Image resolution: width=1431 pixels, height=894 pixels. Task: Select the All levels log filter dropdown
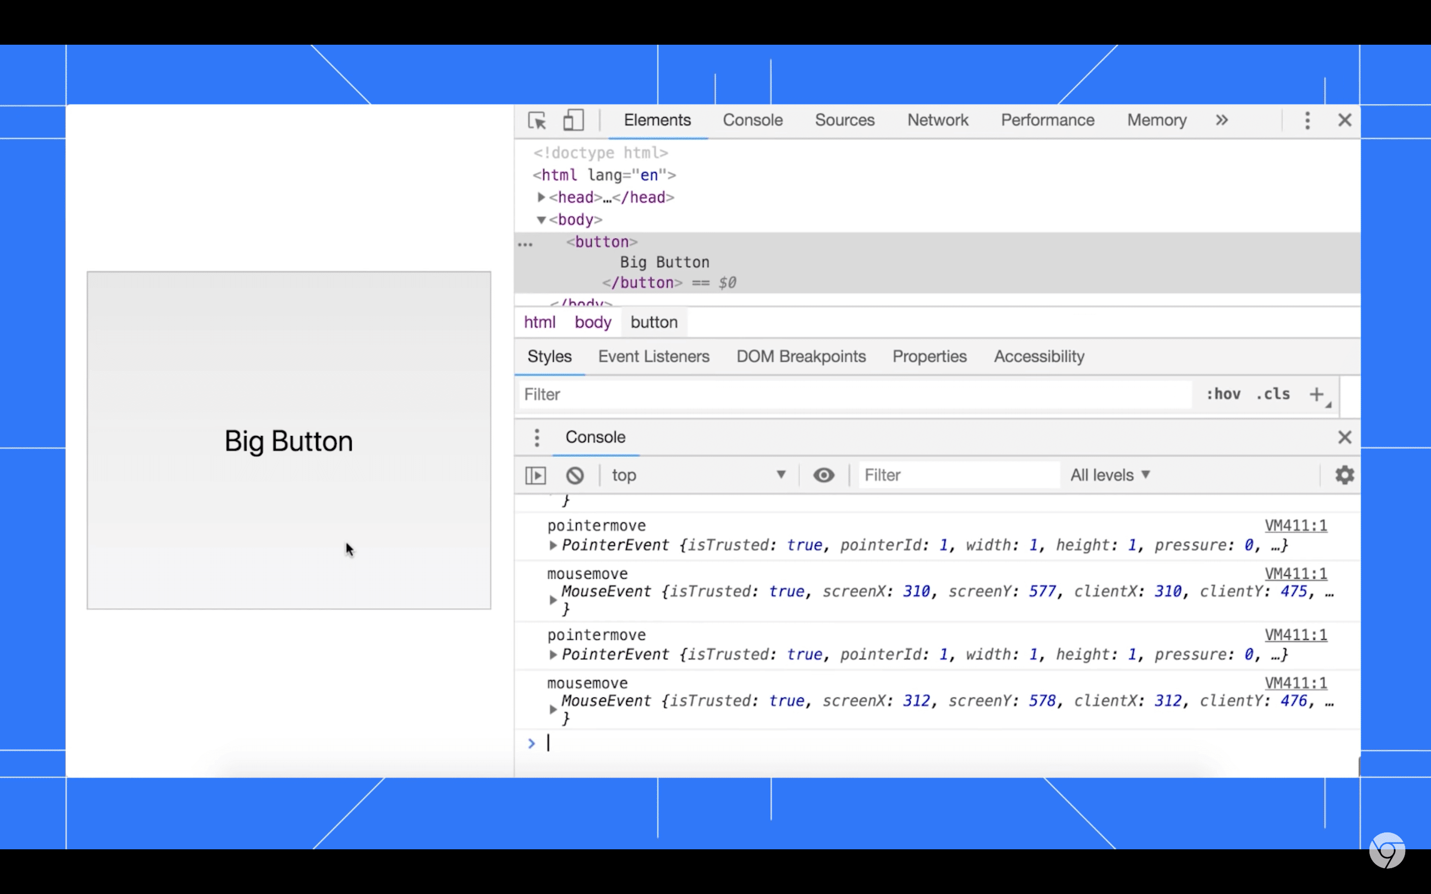coord(1111,475)
